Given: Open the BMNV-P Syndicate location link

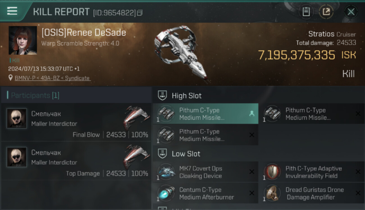Looking at the screenshot, I should (x=52, y=78).
